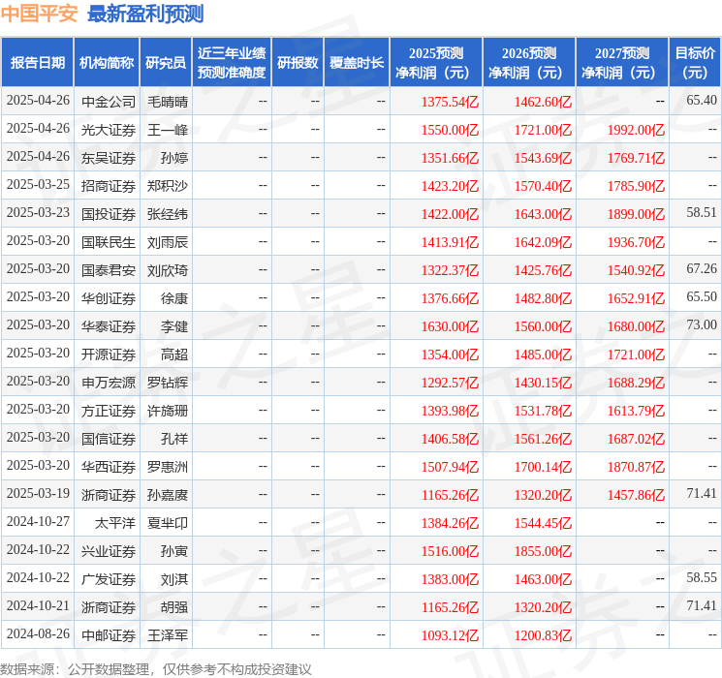Select 2027 forecast 1870.87亿
Screen dimensions: 722x678
point(636,467)
